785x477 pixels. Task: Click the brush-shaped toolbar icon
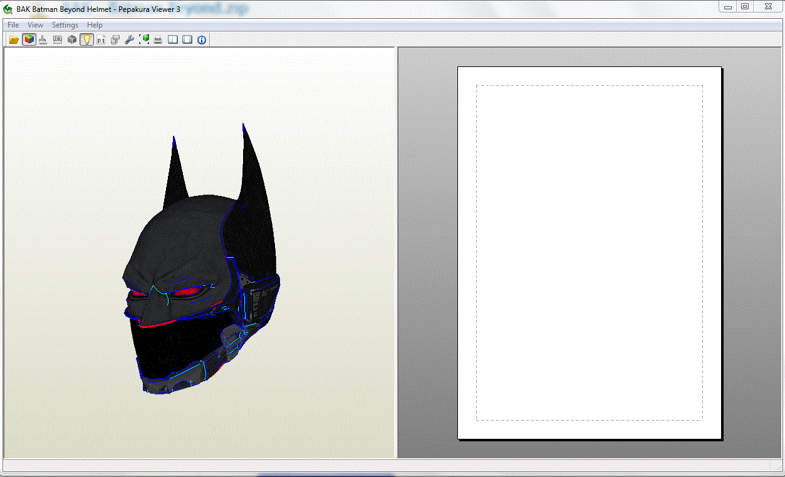43,40
